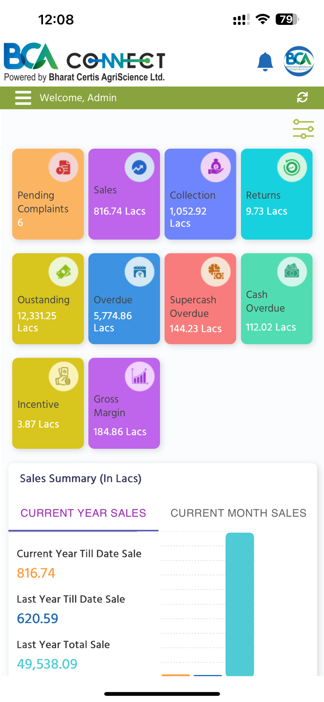Viewport: 324px width, 702px height.
Task: Tap the BCA profile avatar in the header
Action: [x=299, y=61]
